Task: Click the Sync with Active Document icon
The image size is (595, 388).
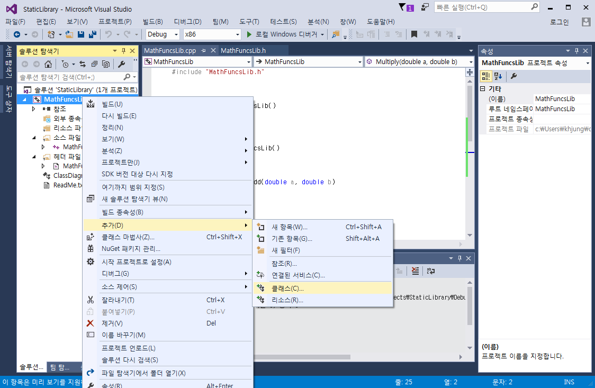Action: click(x=83, y=64)
